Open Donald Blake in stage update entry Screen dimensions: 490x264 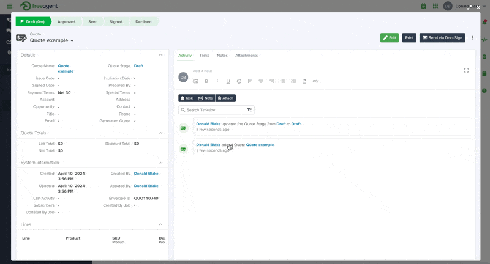[208, 123]
